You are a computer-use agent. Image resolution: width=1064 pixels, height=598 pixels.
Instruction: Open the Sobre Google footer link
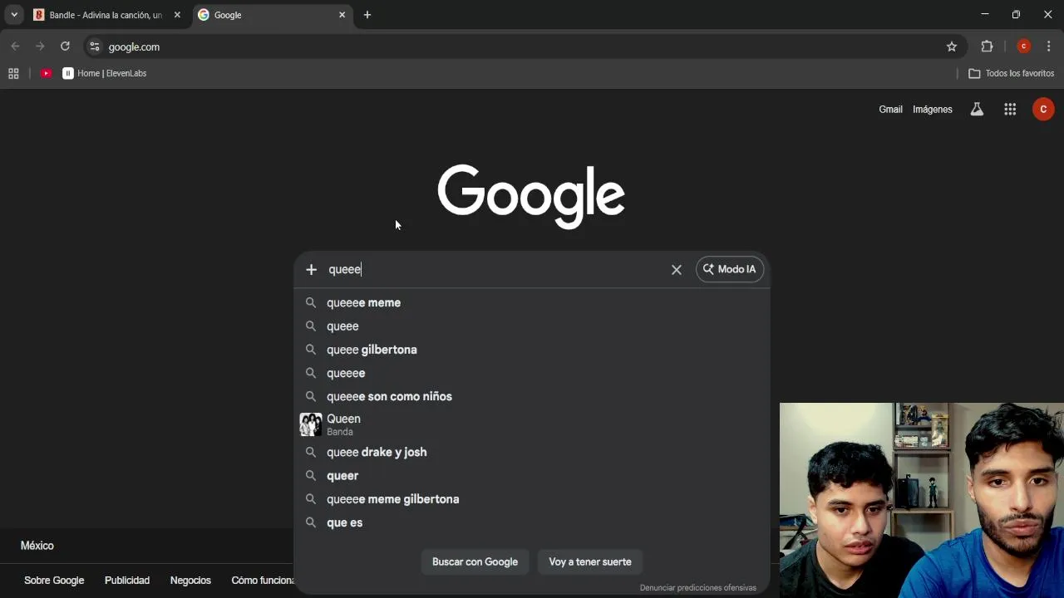coord(54,581)
